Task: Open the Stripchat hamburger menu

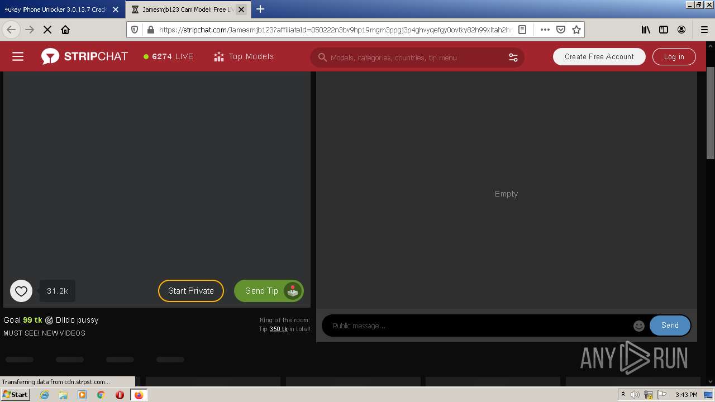Action: click(18, 56)
